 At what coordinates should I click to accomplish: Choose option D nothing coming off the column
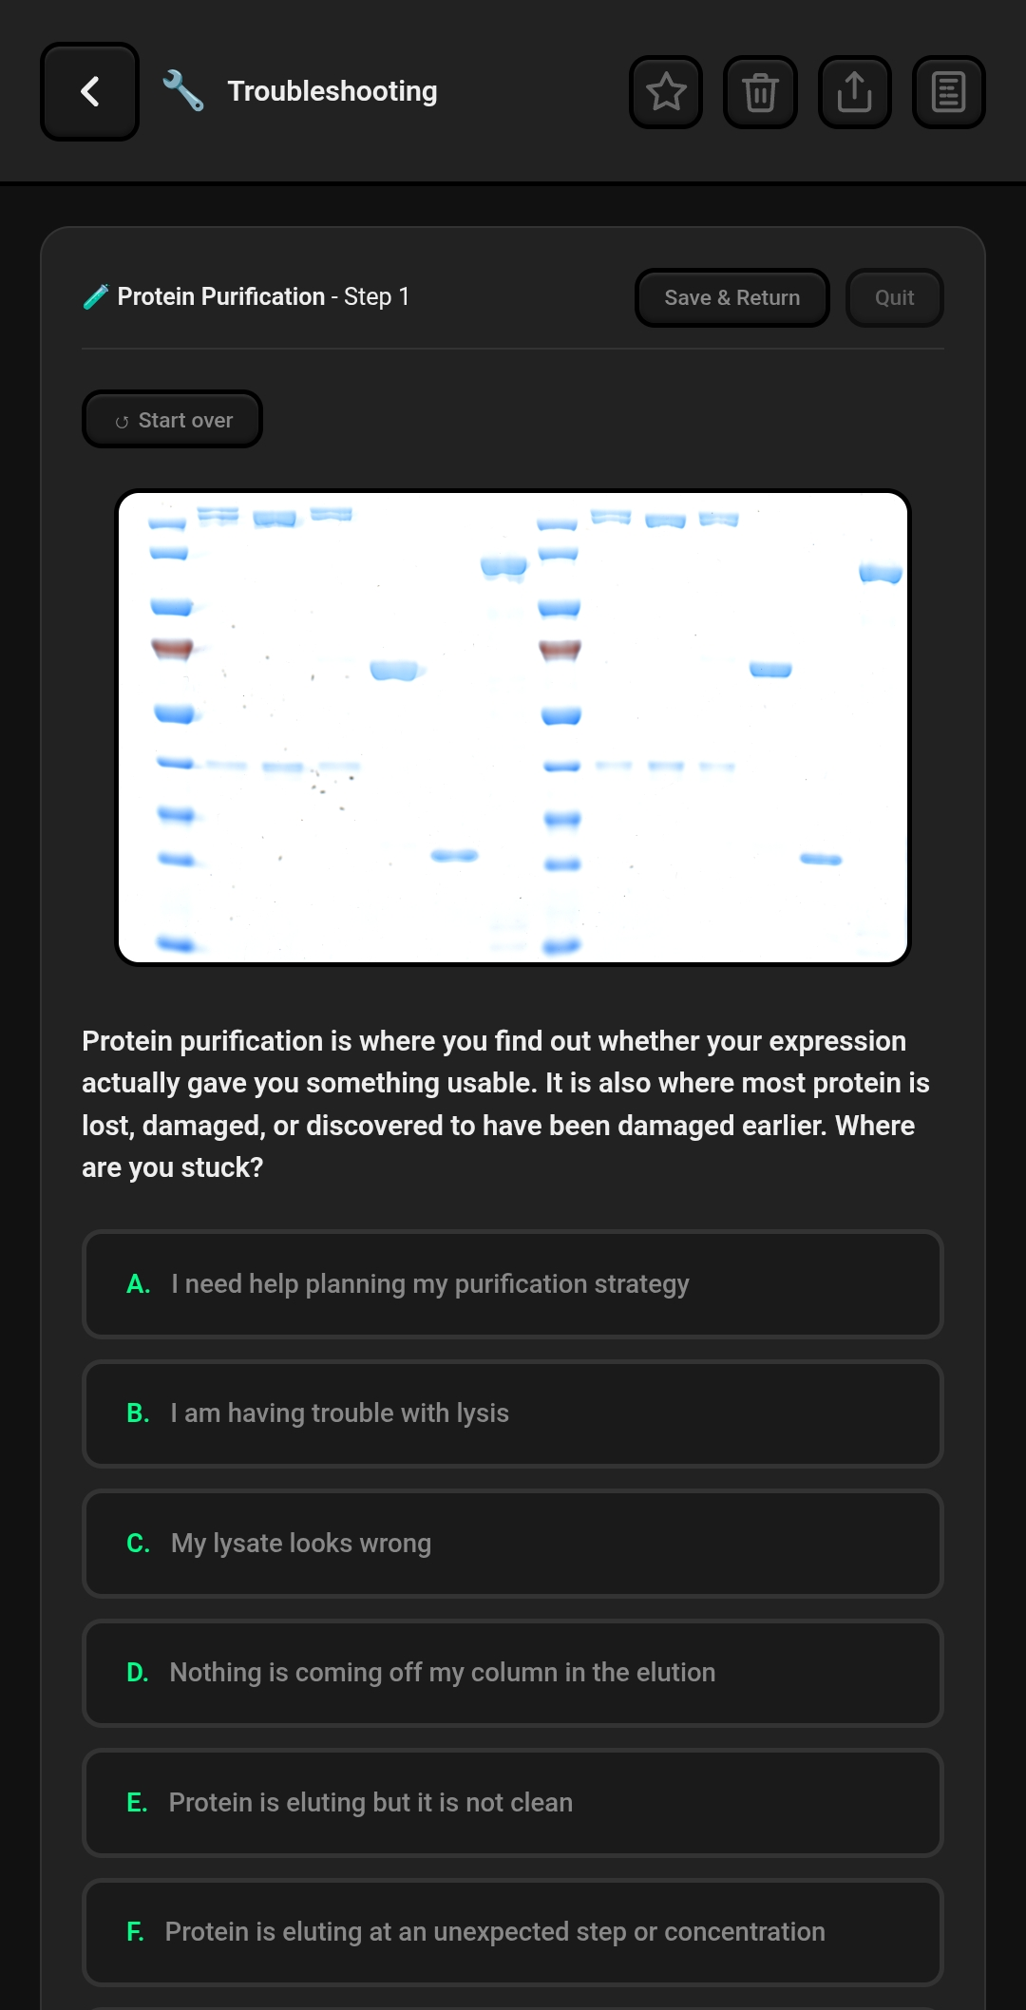[513, 1673]
